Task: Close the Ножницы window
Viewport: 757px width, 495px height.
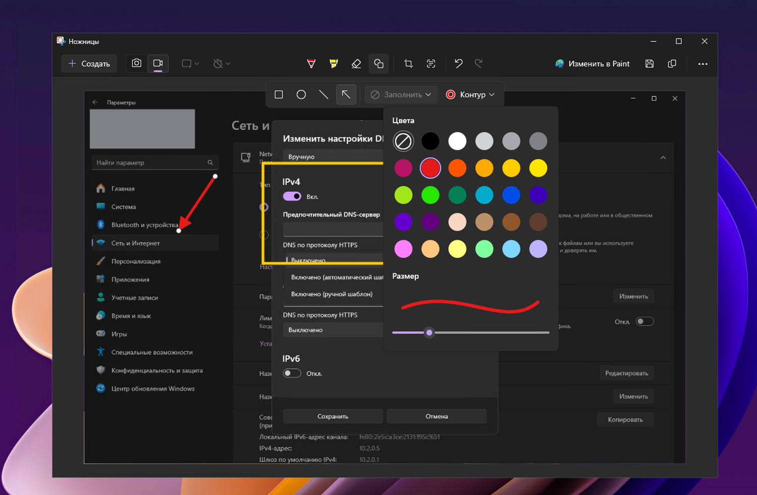Action: 705,41
